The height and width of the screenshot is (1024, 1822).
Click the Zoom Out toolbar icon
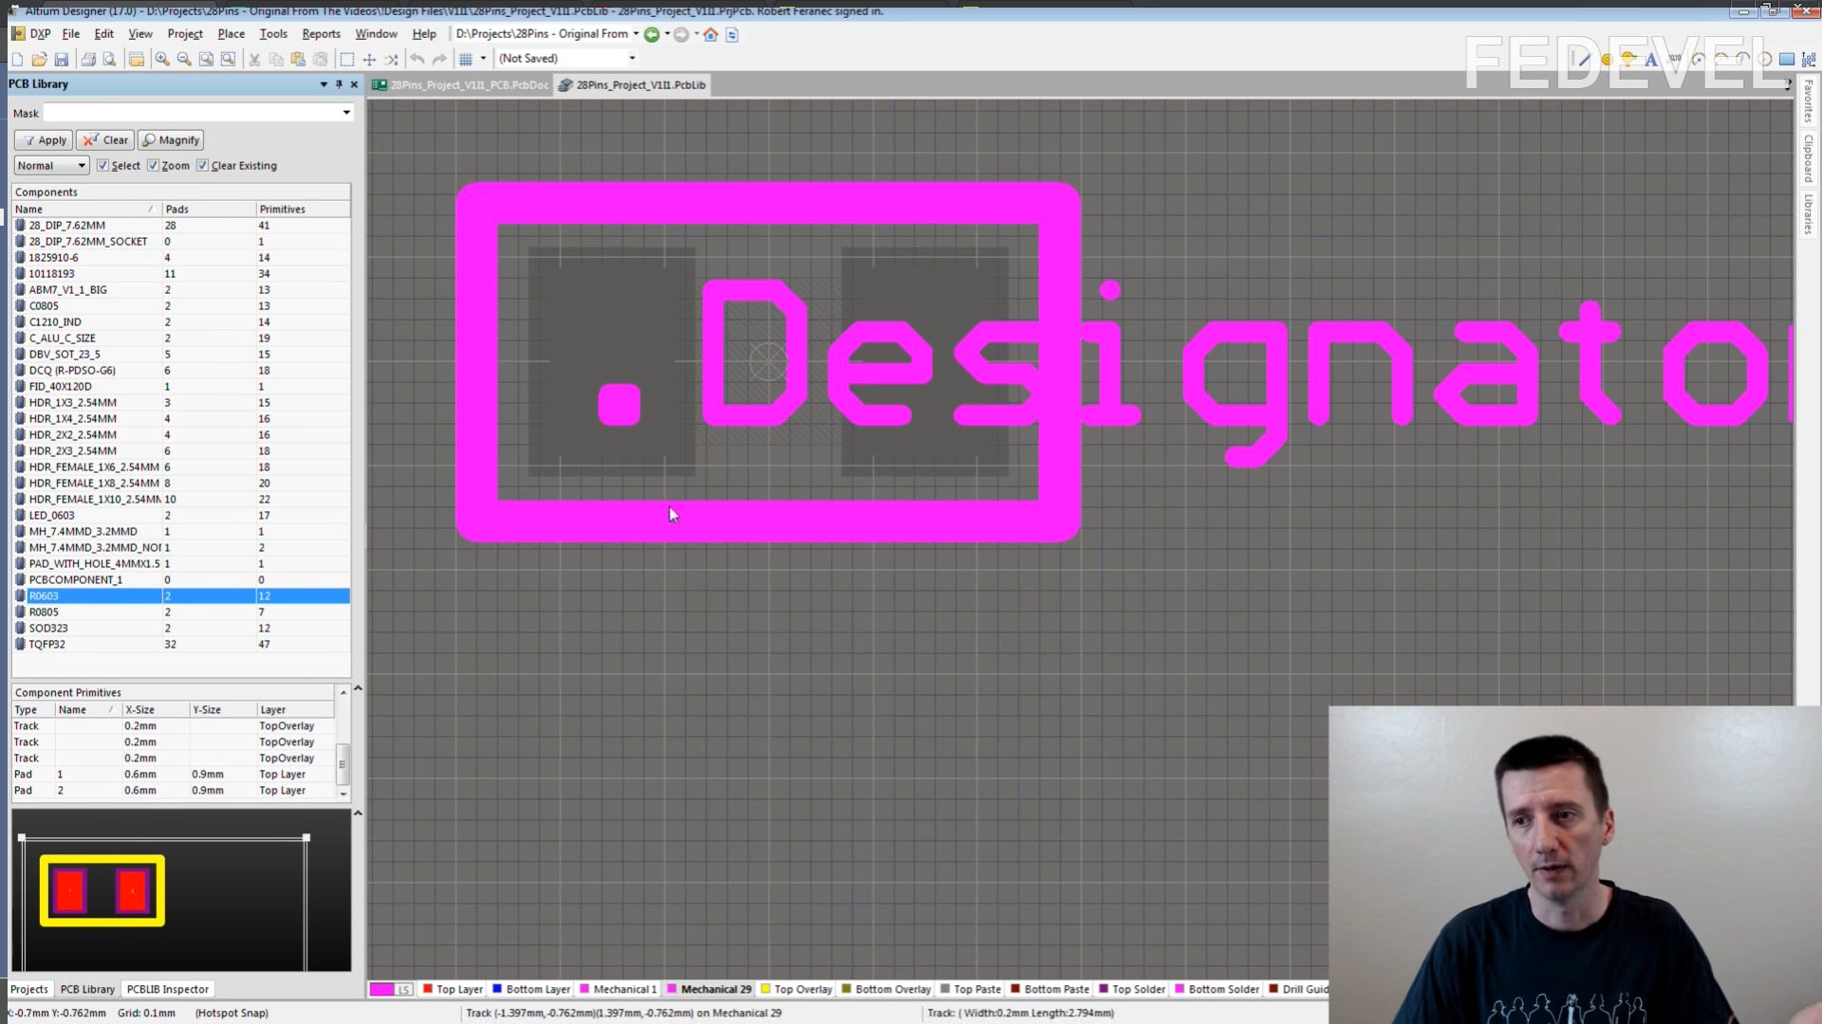pos(184,59)
